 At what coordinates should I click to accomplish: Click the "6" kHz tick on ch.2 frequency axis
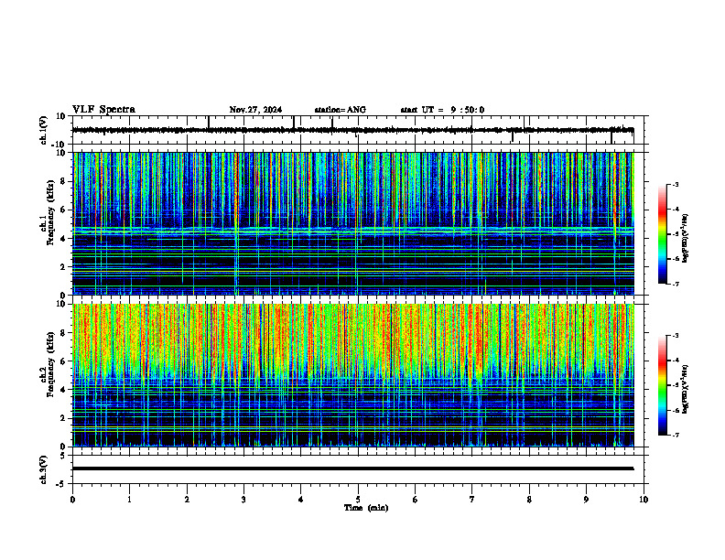63,361
